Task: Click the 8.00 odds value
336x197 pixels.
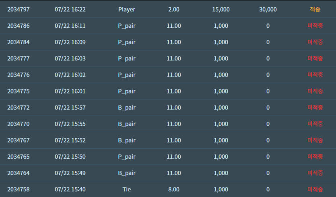Action: pos(174,189)
